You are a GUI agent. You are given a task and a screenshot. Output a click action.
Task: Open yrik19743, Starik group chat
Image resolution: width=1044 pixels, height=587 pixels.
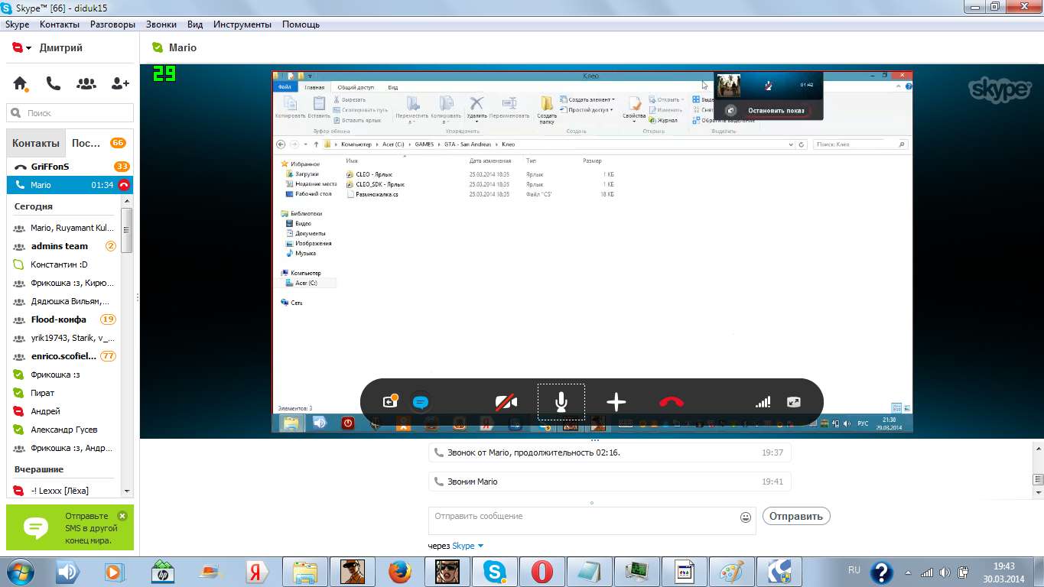click(x=64, y=338)
